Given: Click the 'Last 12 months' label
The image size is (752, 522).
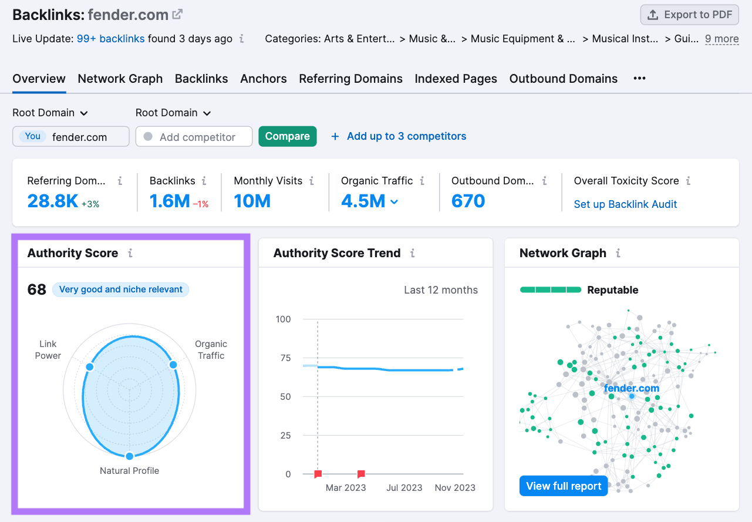Looking at the screenshot, I should pos(441,290).
